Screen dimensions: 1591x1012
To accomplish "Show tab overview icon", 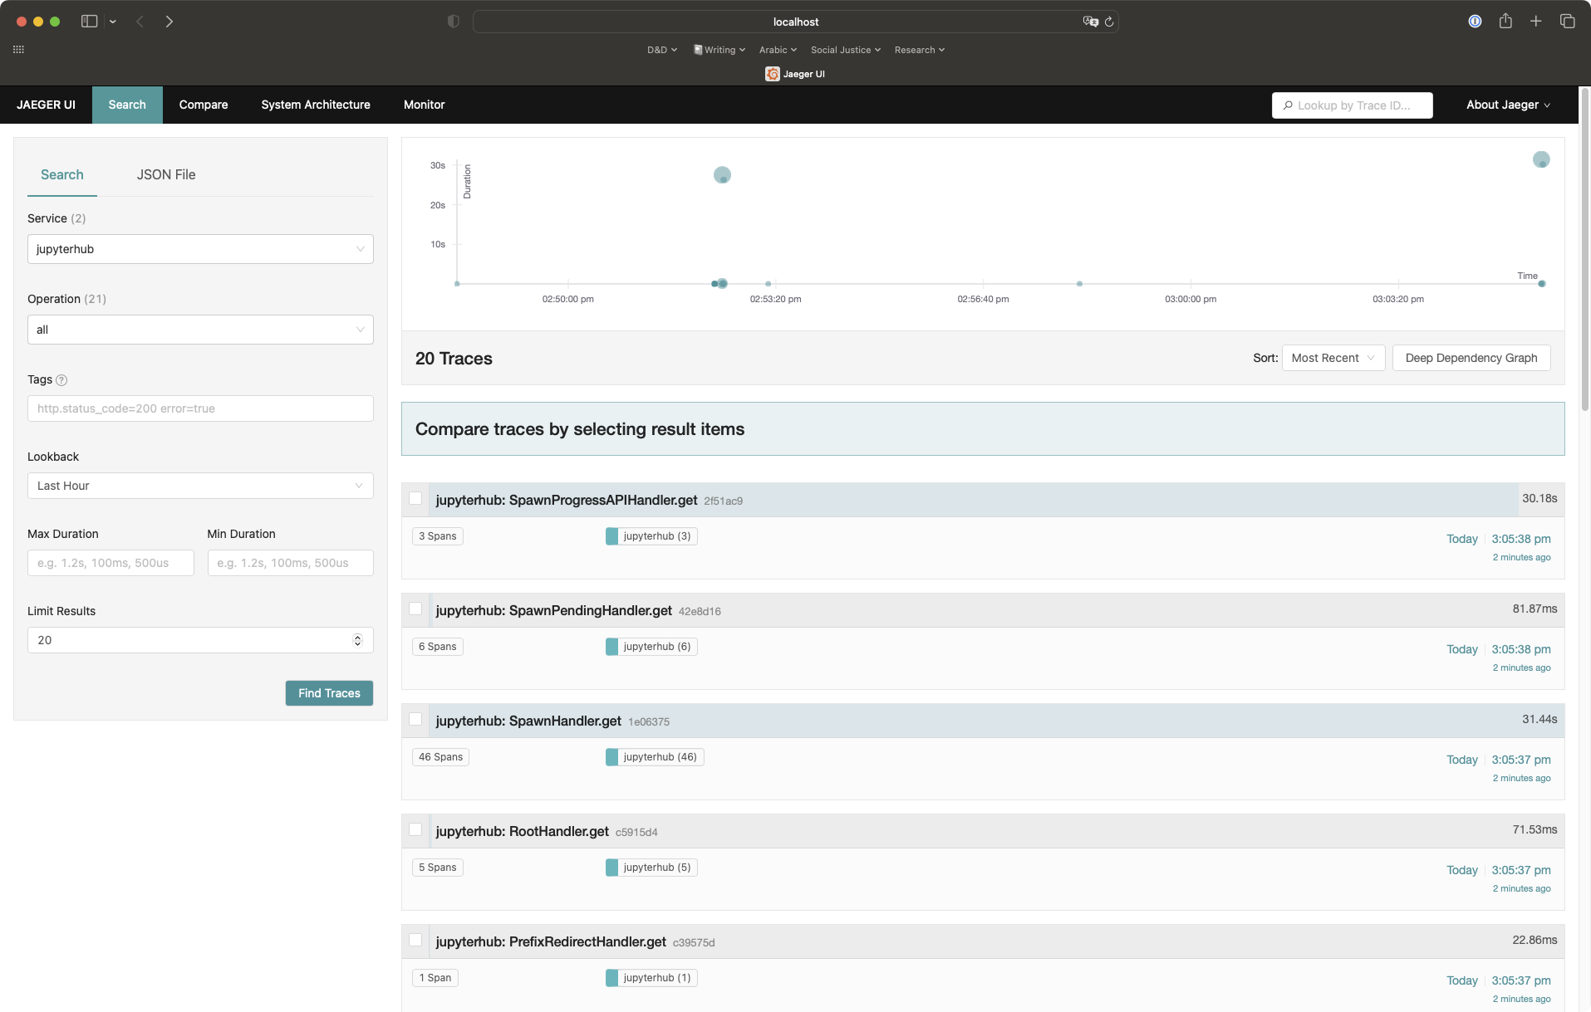I will [x=1567, y=22].
